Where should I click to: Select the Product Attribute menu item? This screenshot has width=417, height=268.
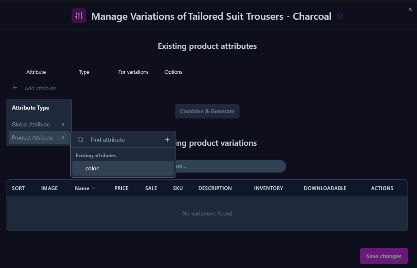33,137
